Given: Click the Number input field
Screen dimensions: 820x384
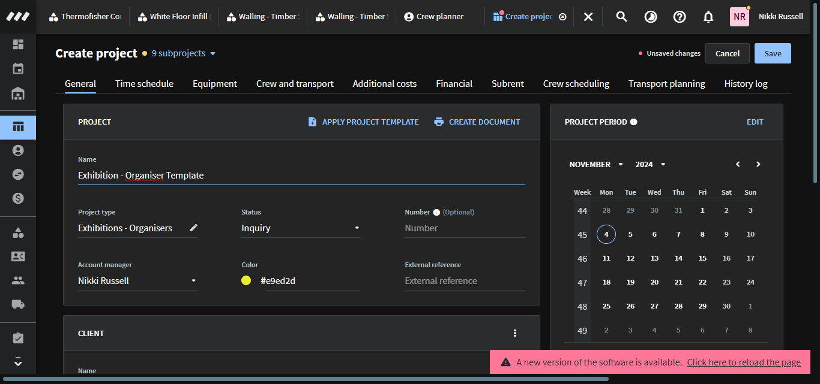Looking at the screenshot, I should click(x=465, y=228).
